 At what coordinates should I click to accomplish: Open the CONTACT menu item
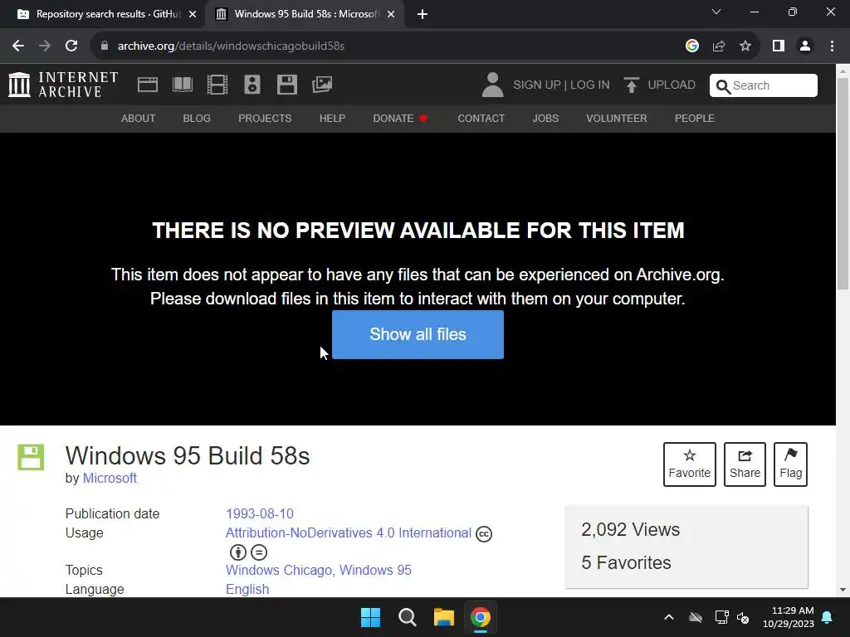point(481,118)
